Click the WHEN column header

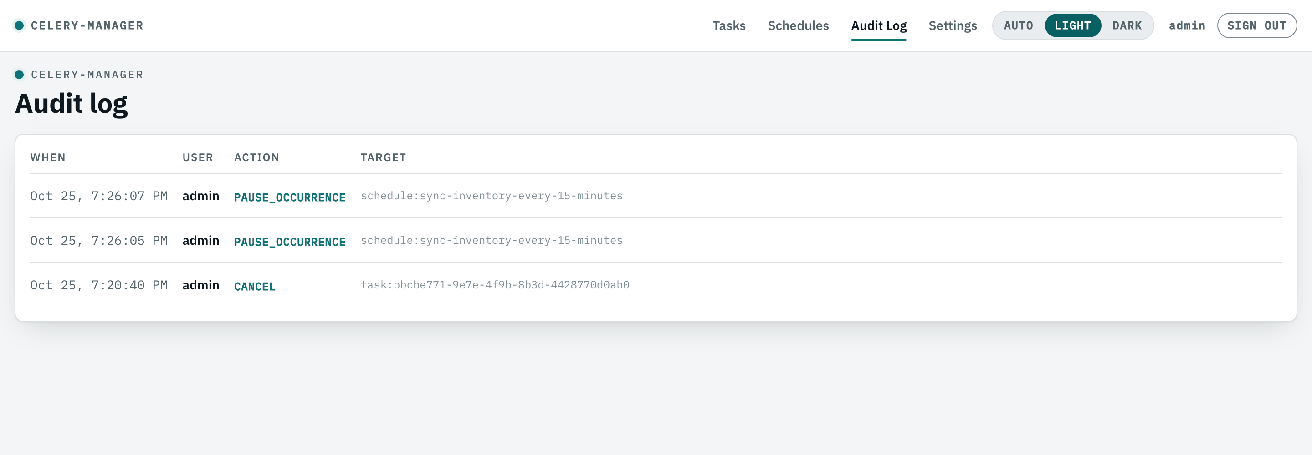click(x=48, y=157)
